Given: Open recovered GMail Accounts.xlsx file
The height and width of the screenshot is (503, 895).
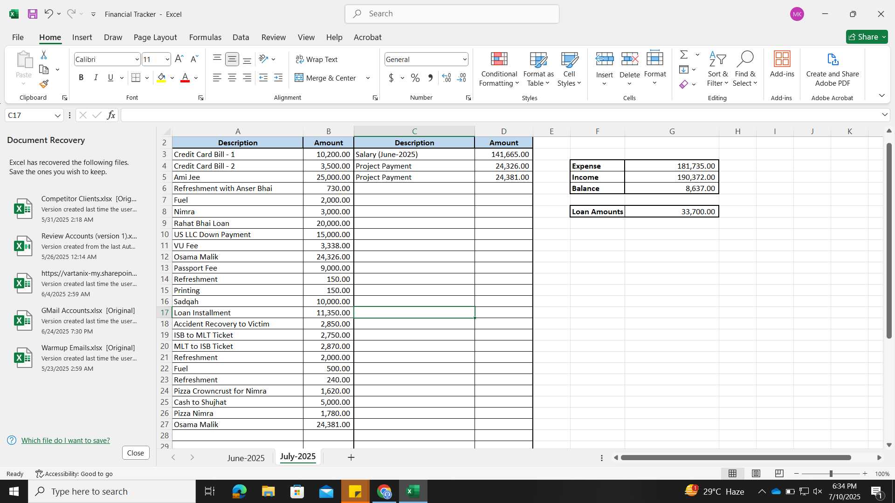Looking at the screenshot, I should (x=77, y=320).
